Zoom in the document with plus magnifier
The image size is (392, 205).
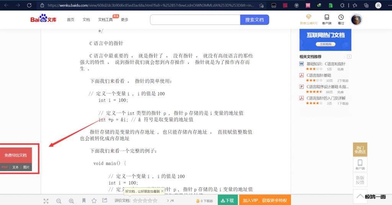(x=71, y=201)
